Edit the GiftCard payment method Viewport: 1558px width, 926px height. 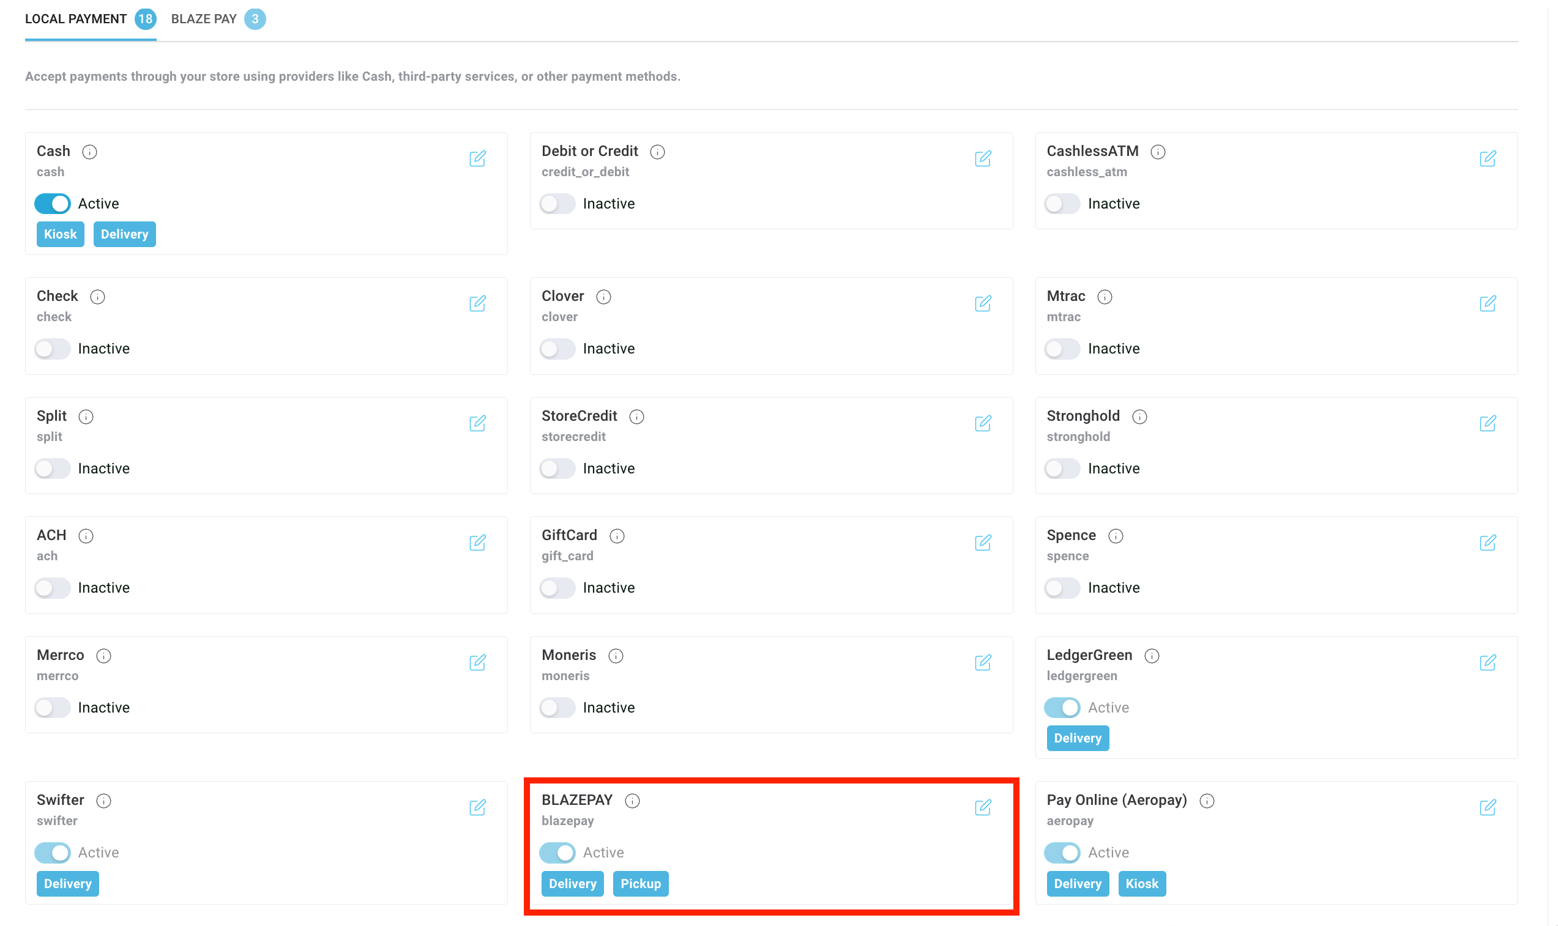click(x=983, y=543)
